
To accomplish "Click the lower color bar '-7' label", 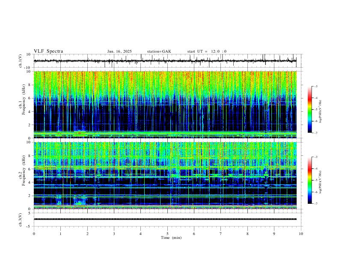I will [315, 204].
